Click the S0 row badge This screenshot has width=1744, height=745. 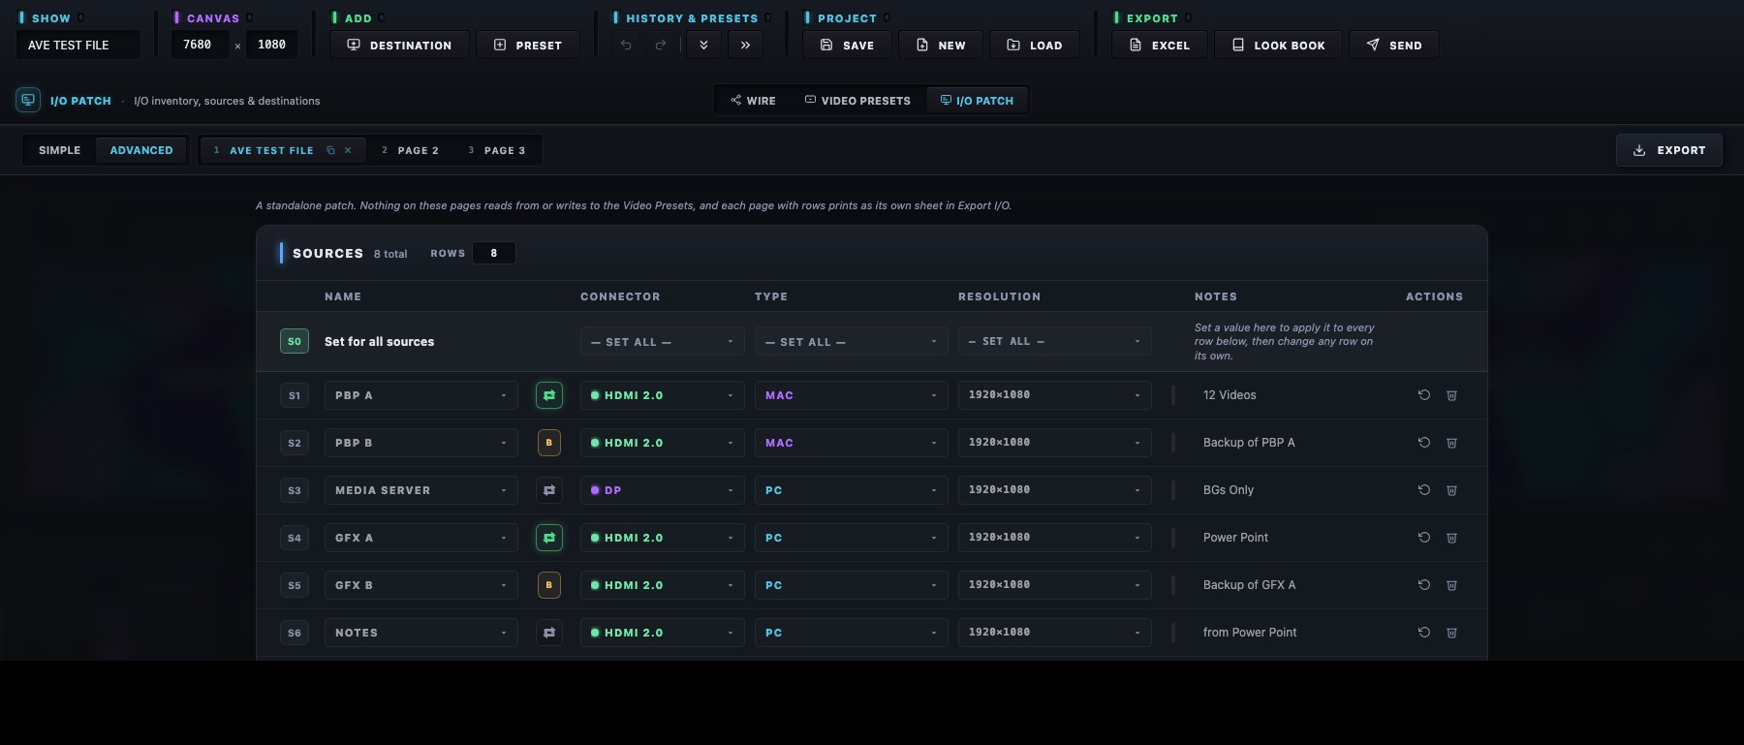point(295,341)
